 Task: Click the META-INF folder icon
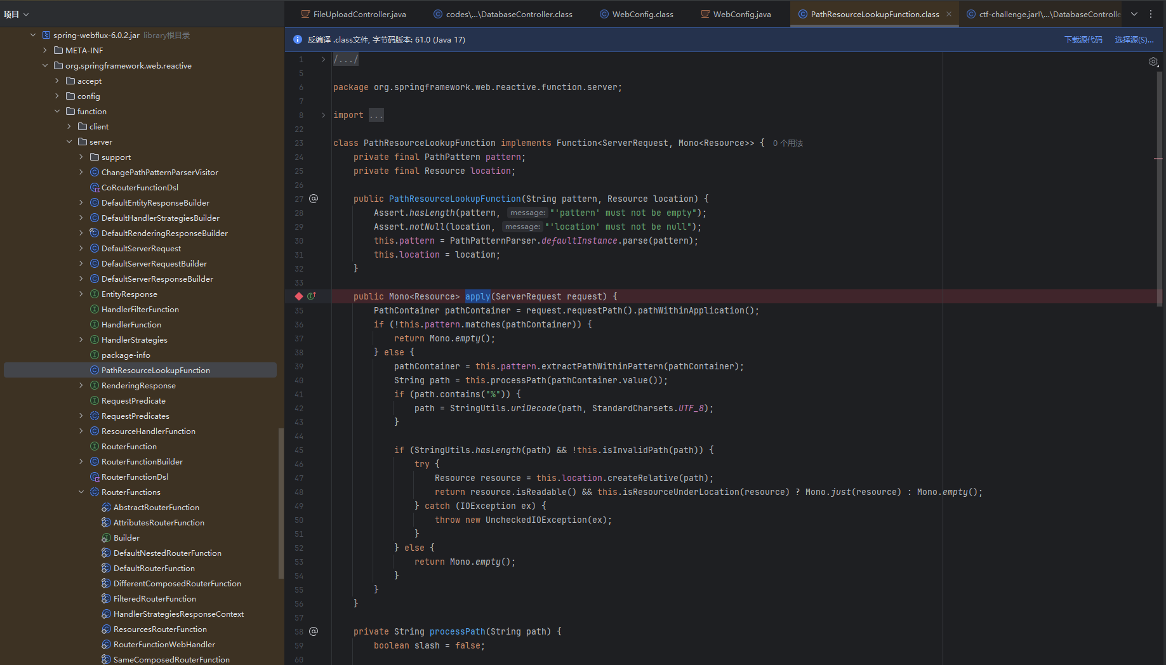point(58,50)
